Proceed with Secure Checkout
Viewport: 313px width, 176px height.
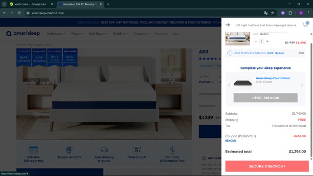tap(267, 166)
